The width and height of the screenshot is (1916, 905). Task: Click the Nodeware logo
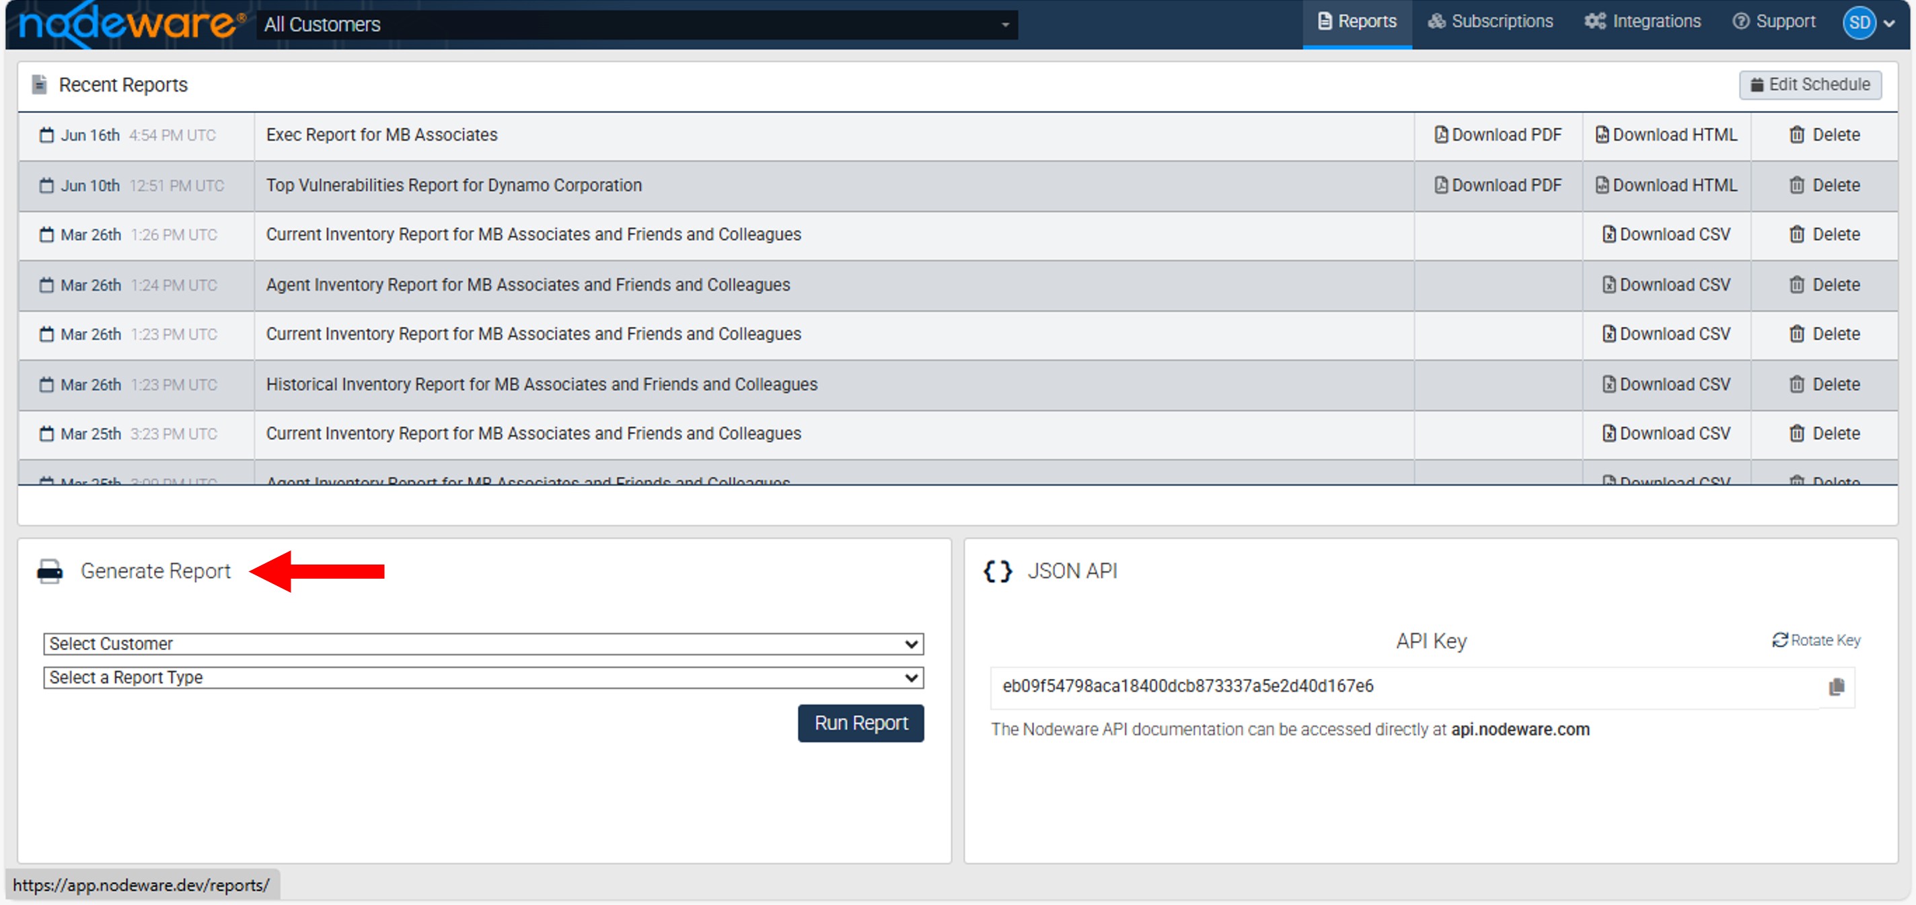coord(131,24)
